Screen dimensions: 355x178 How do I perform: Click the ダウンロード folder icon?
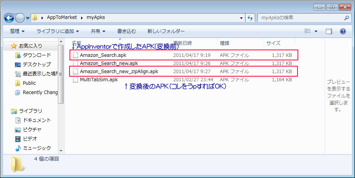pos(17,55)
